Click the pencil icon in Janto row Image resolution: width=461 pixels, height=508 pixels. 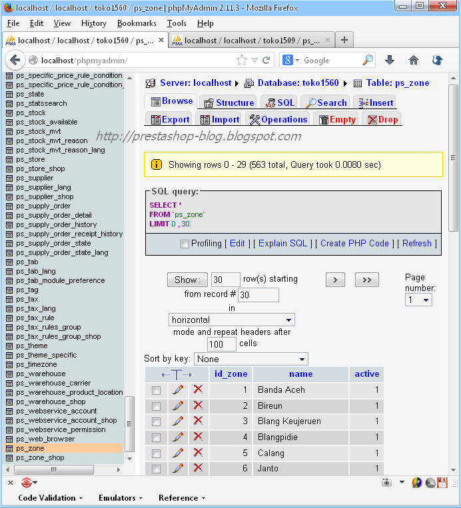[x=178, y=468]
